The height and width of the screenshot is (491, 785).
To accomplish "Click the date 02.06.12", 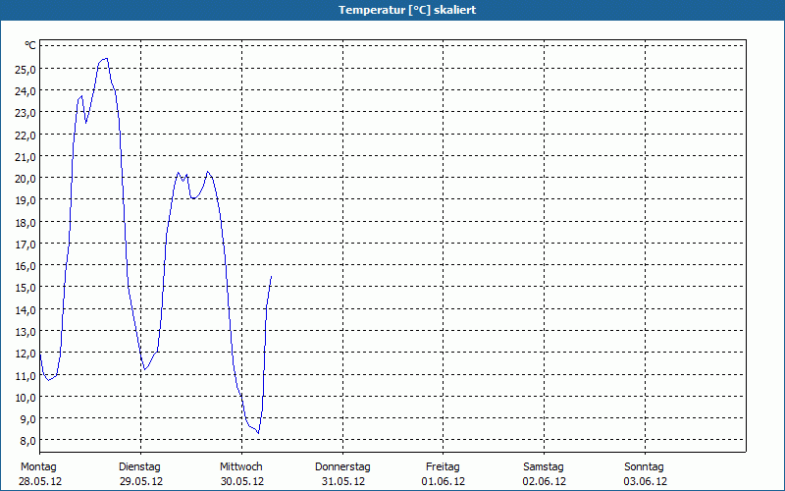I will [x=545, y=481].
